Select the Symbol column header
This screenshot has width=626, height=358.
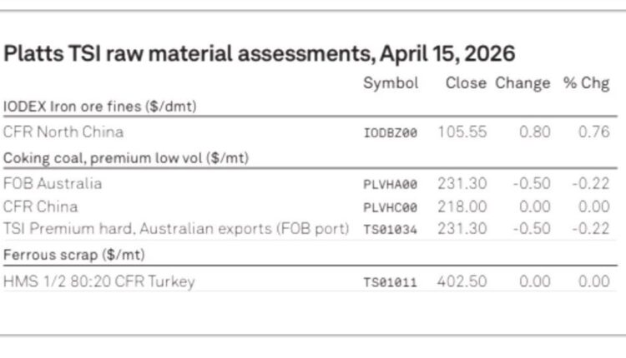pyautogui.click(x=391, y=83)
